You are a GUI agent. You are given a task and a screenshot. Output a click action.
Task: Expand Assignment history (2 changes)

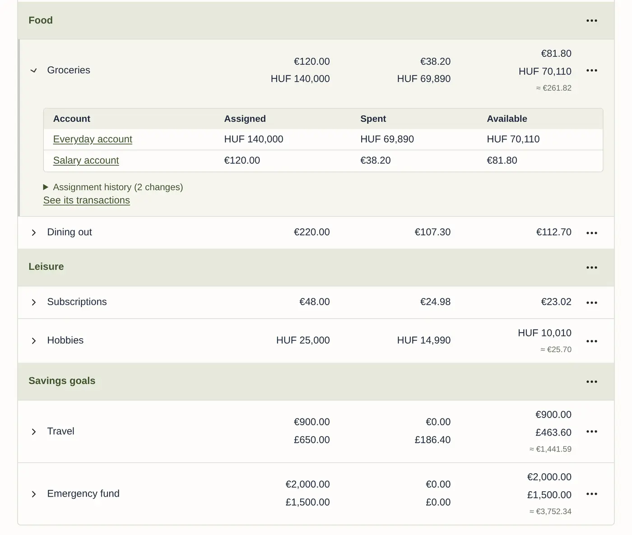[x=113, y=187]
